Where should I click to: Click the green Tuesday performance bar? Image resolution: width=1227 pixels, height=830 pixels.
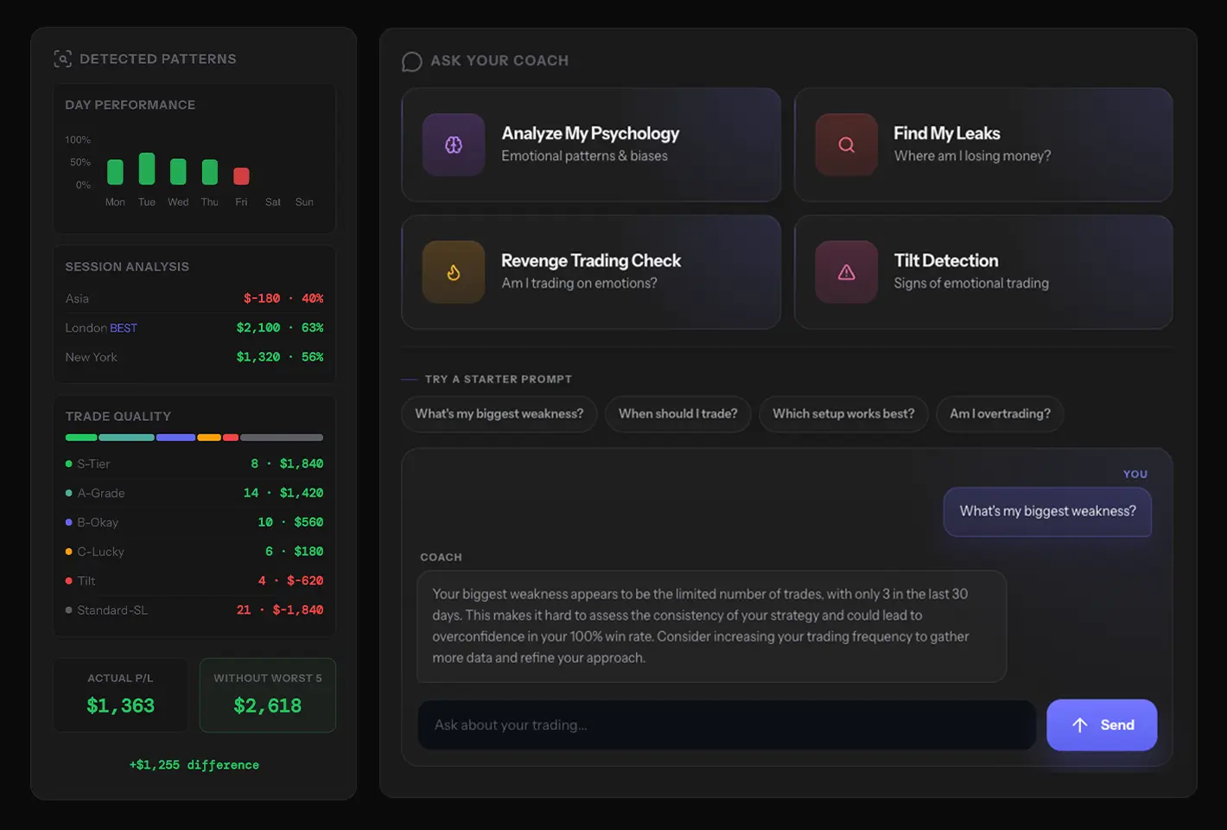(x=147, y=169)
